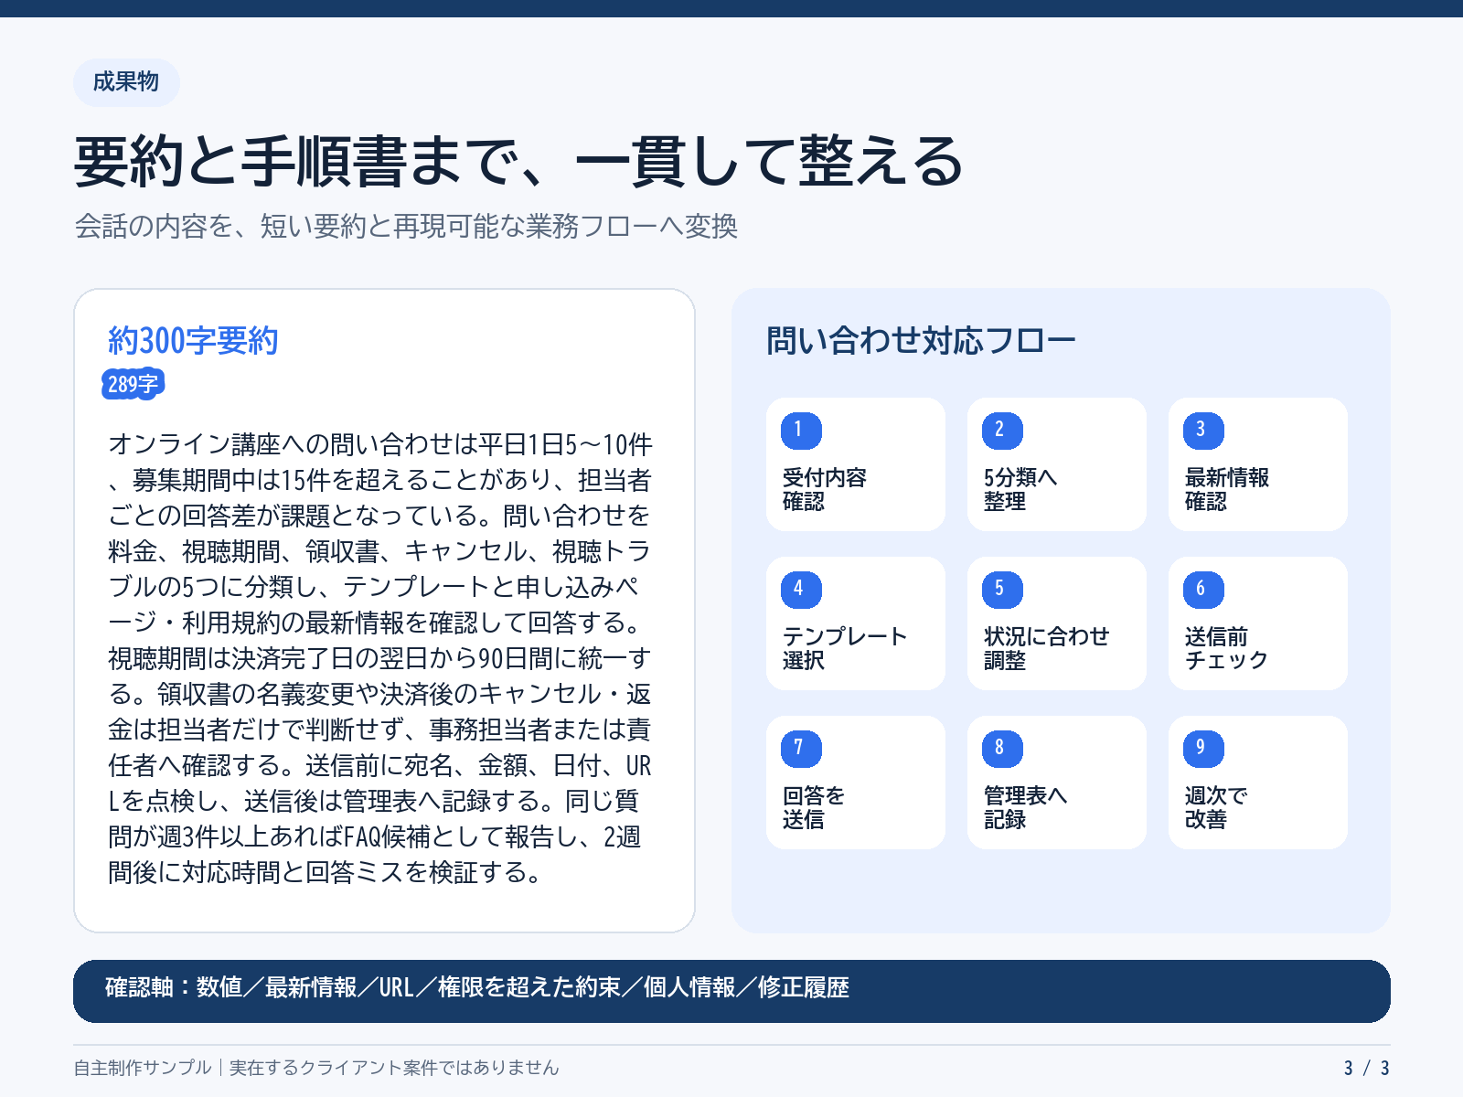Screen dimensions: 1463x1097
Task: Click the 約300字要約 heading
Action: (193, 341)
